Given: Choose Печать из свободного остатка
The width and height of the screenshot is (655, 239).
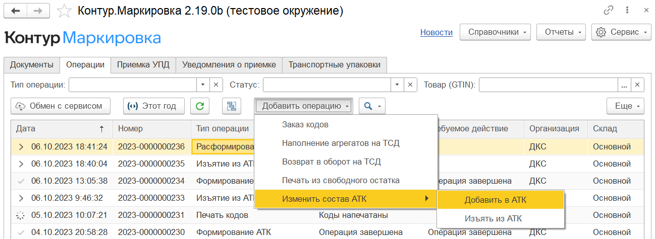Looking at the screenshot, I should click(346, 181).
